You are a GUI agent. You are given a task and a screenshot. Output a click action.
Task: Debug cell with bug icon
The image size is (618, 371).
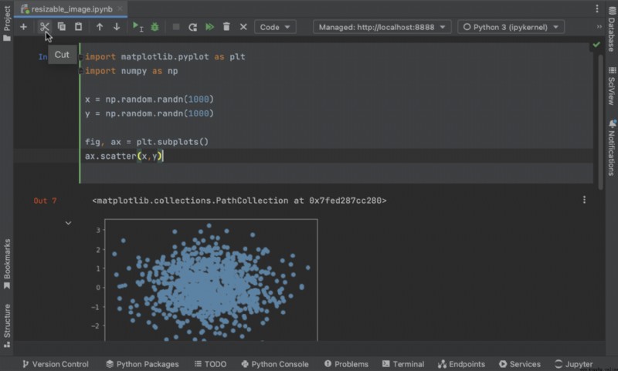(155, 27)
